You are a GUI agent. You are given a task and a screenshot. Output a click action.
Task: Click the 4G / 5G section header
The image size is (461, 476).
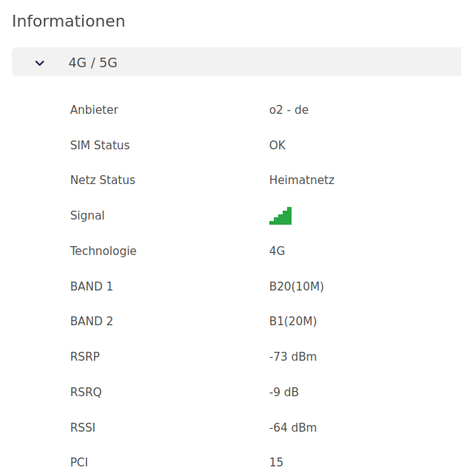coord(237,62)
